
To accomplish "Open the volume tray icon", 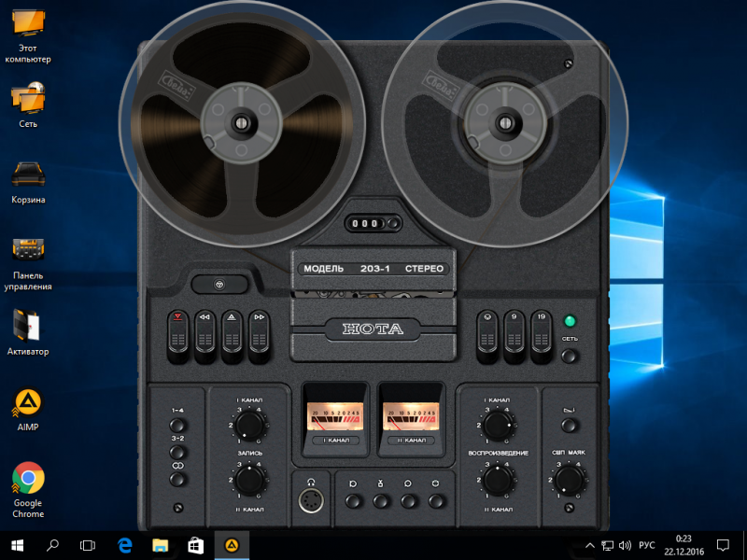I will 625,545.
